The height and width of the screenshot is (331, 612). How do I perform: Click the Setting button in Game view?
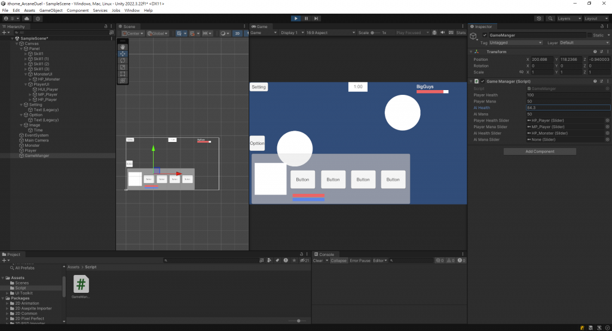(x=258, y=87)
